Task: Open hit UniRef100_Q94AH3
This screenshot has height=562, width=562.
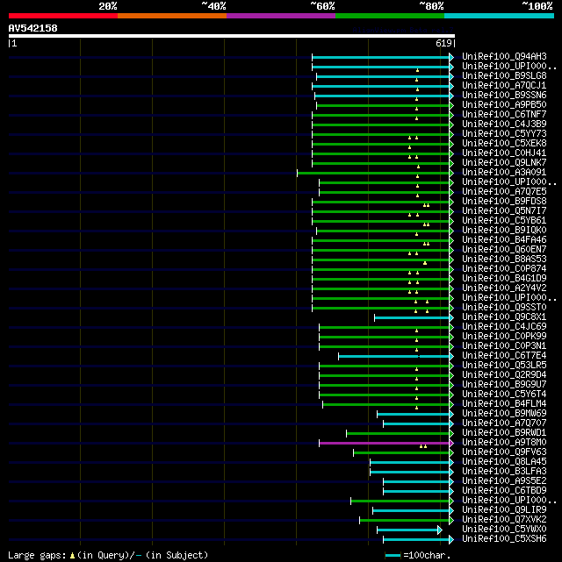Action: (504, 57)
